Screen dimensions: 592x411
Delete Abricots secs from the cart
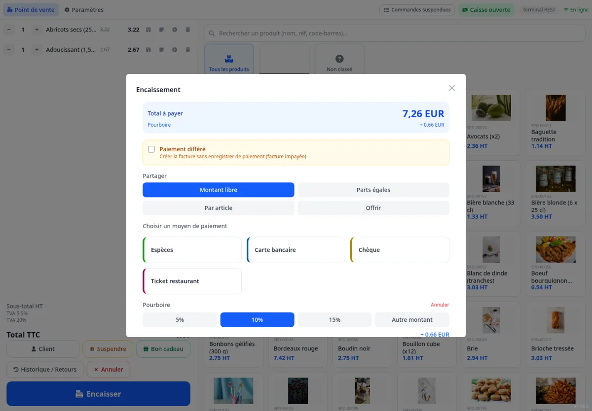(x=187, y=30)
